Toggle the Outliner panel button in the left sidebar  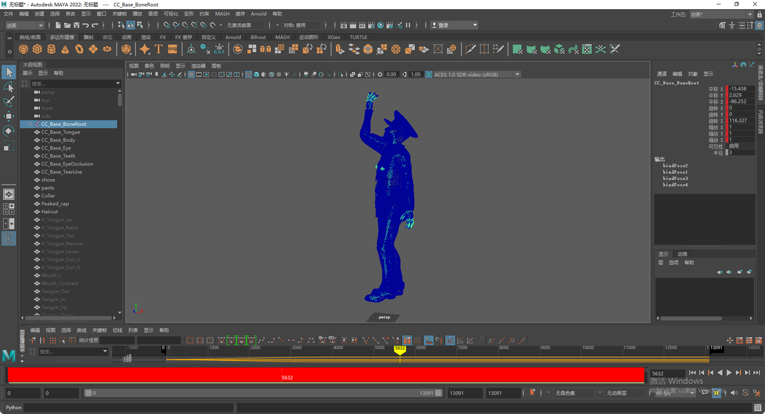(9, 238)
